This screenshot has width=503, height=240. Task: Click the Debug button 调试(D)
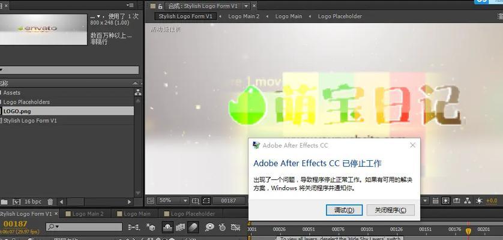click(344, 210)
